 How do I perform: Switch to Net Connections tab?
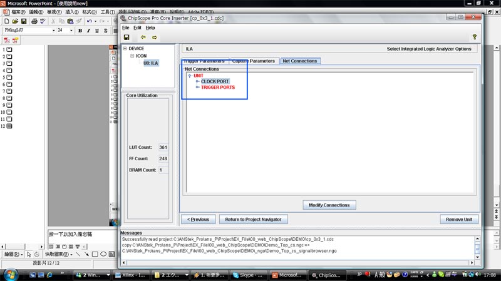point(300,61)
